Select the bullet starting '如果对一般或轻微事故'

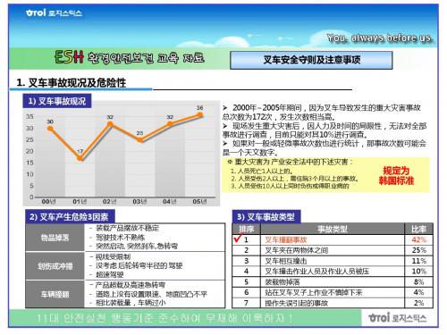325,147
